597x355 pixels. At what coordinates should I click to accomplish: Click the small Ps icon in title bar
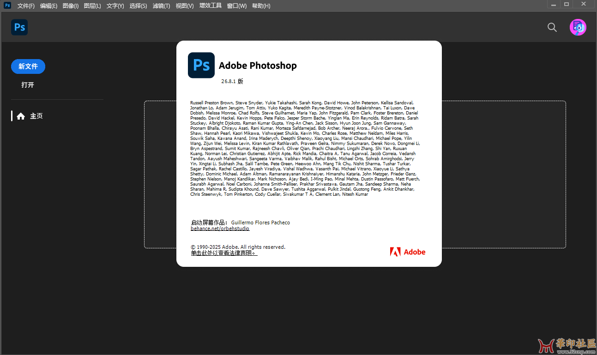7,6
